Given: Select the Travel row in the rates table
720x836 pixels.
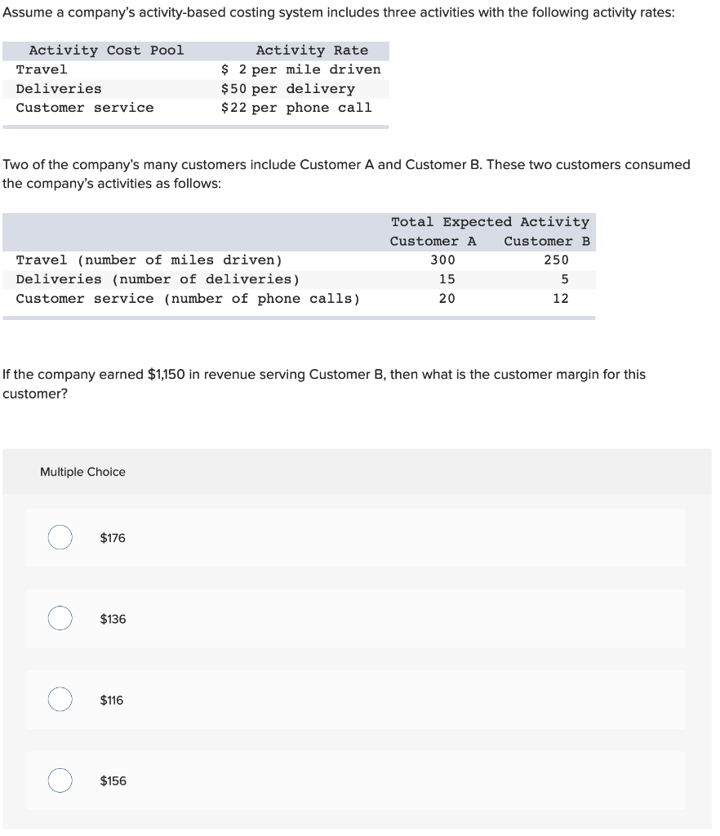Looking at the screenshot, I should (42, 69).
